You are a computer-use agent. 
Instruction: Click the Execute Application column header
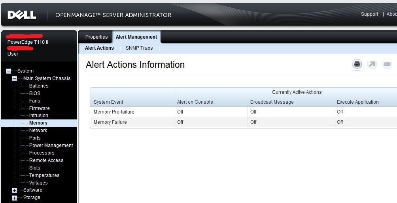[x=358, y=102]
